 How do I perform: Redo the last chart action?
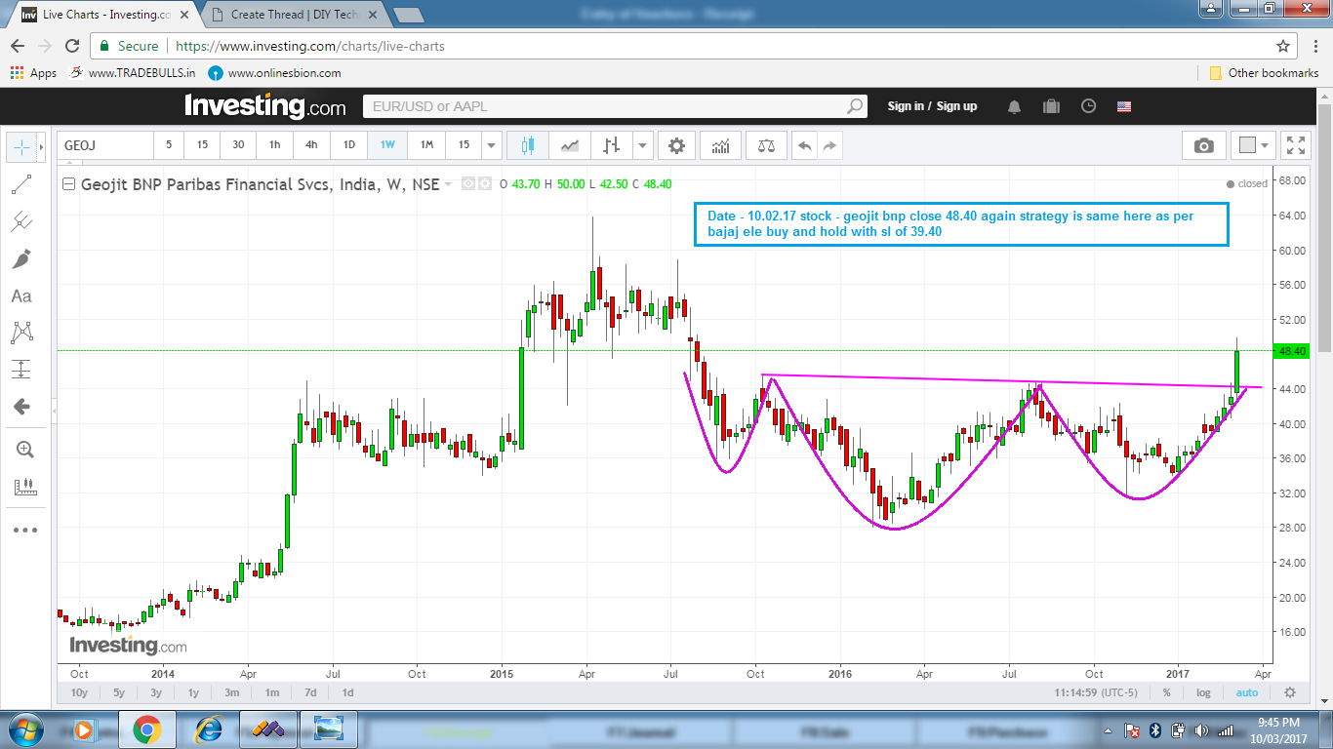coord(829,145)
